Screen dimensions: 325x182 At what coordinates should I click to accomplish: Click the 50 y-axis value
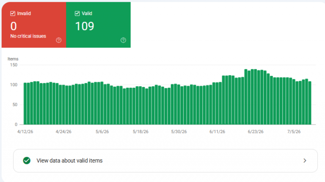tap(15, 105)
